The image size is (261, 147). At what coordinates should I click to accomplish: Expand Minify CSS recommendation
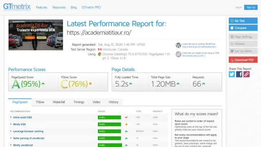[19, 124]
